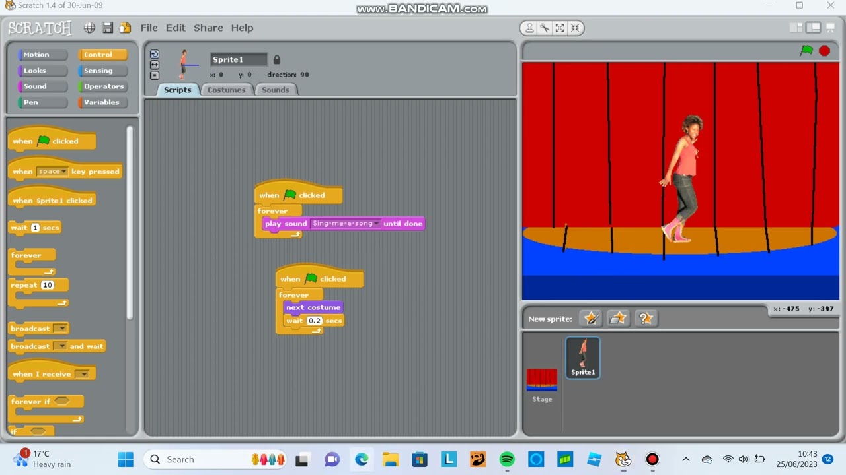Click the Sprite1 name field
846x475 pixels.
[x=239, y=59]
